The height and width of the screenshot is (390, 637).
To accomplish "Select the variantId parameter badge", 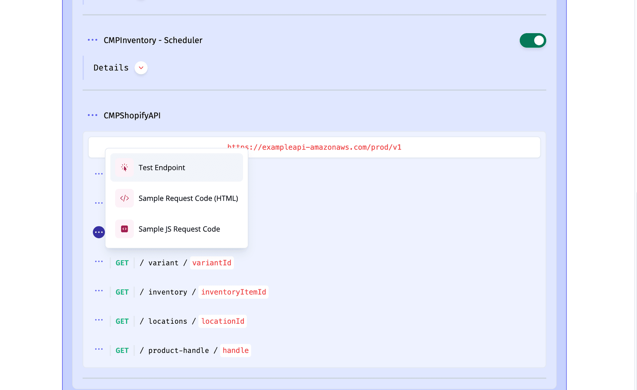I will [212, 262].
